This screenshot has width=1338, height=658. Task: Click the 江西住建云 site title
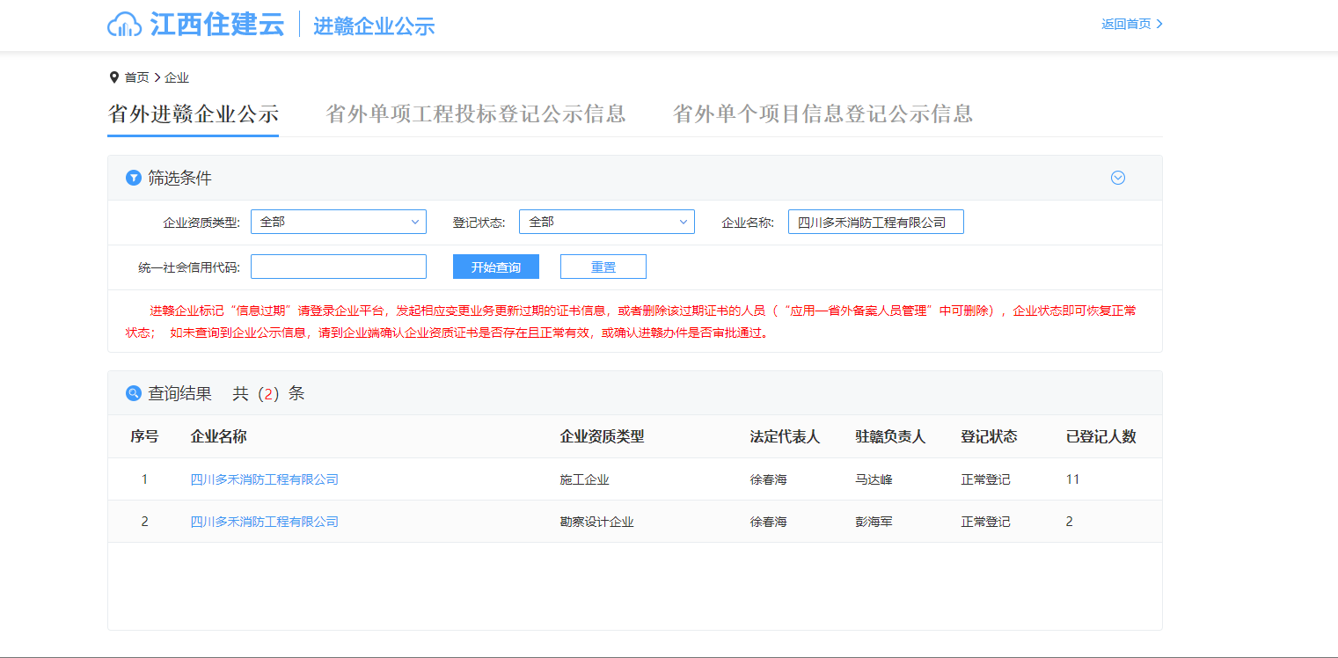216,24
